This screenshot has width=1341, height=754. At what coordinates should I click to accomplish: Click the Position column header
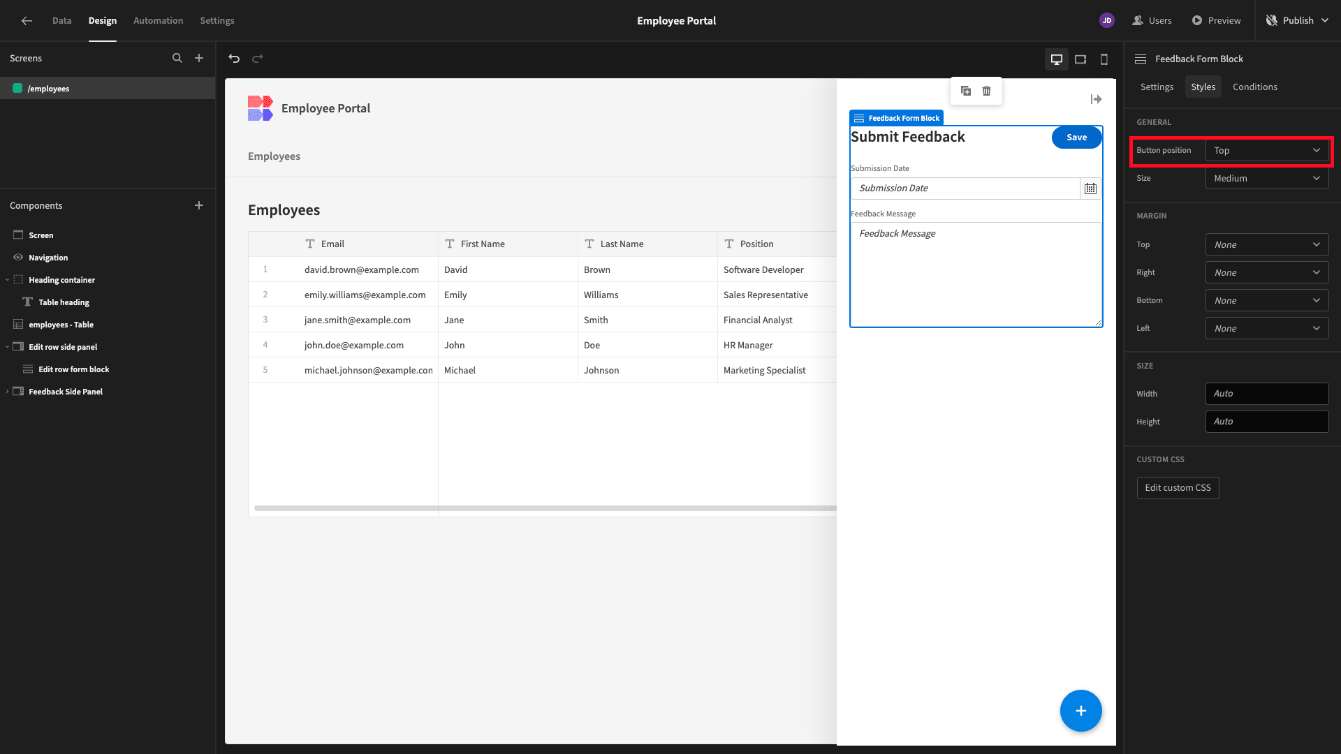[777, 244]
